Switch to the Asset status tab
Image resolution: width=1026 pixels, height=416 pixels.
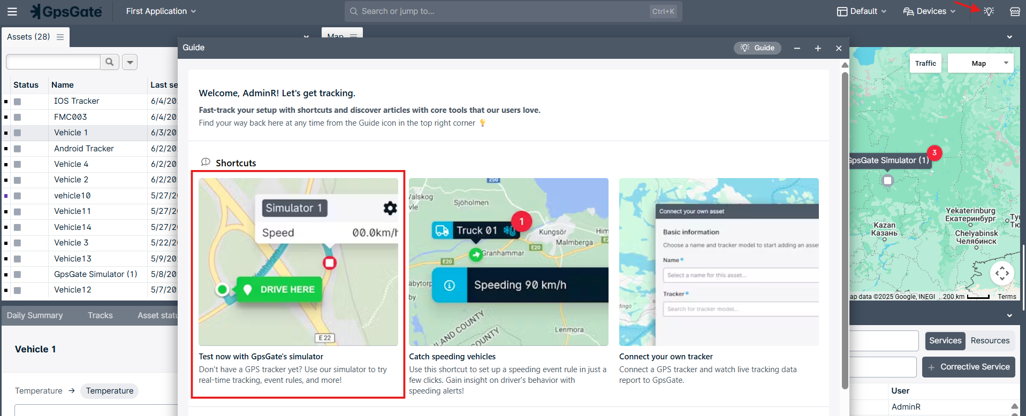tap(157, 315)
